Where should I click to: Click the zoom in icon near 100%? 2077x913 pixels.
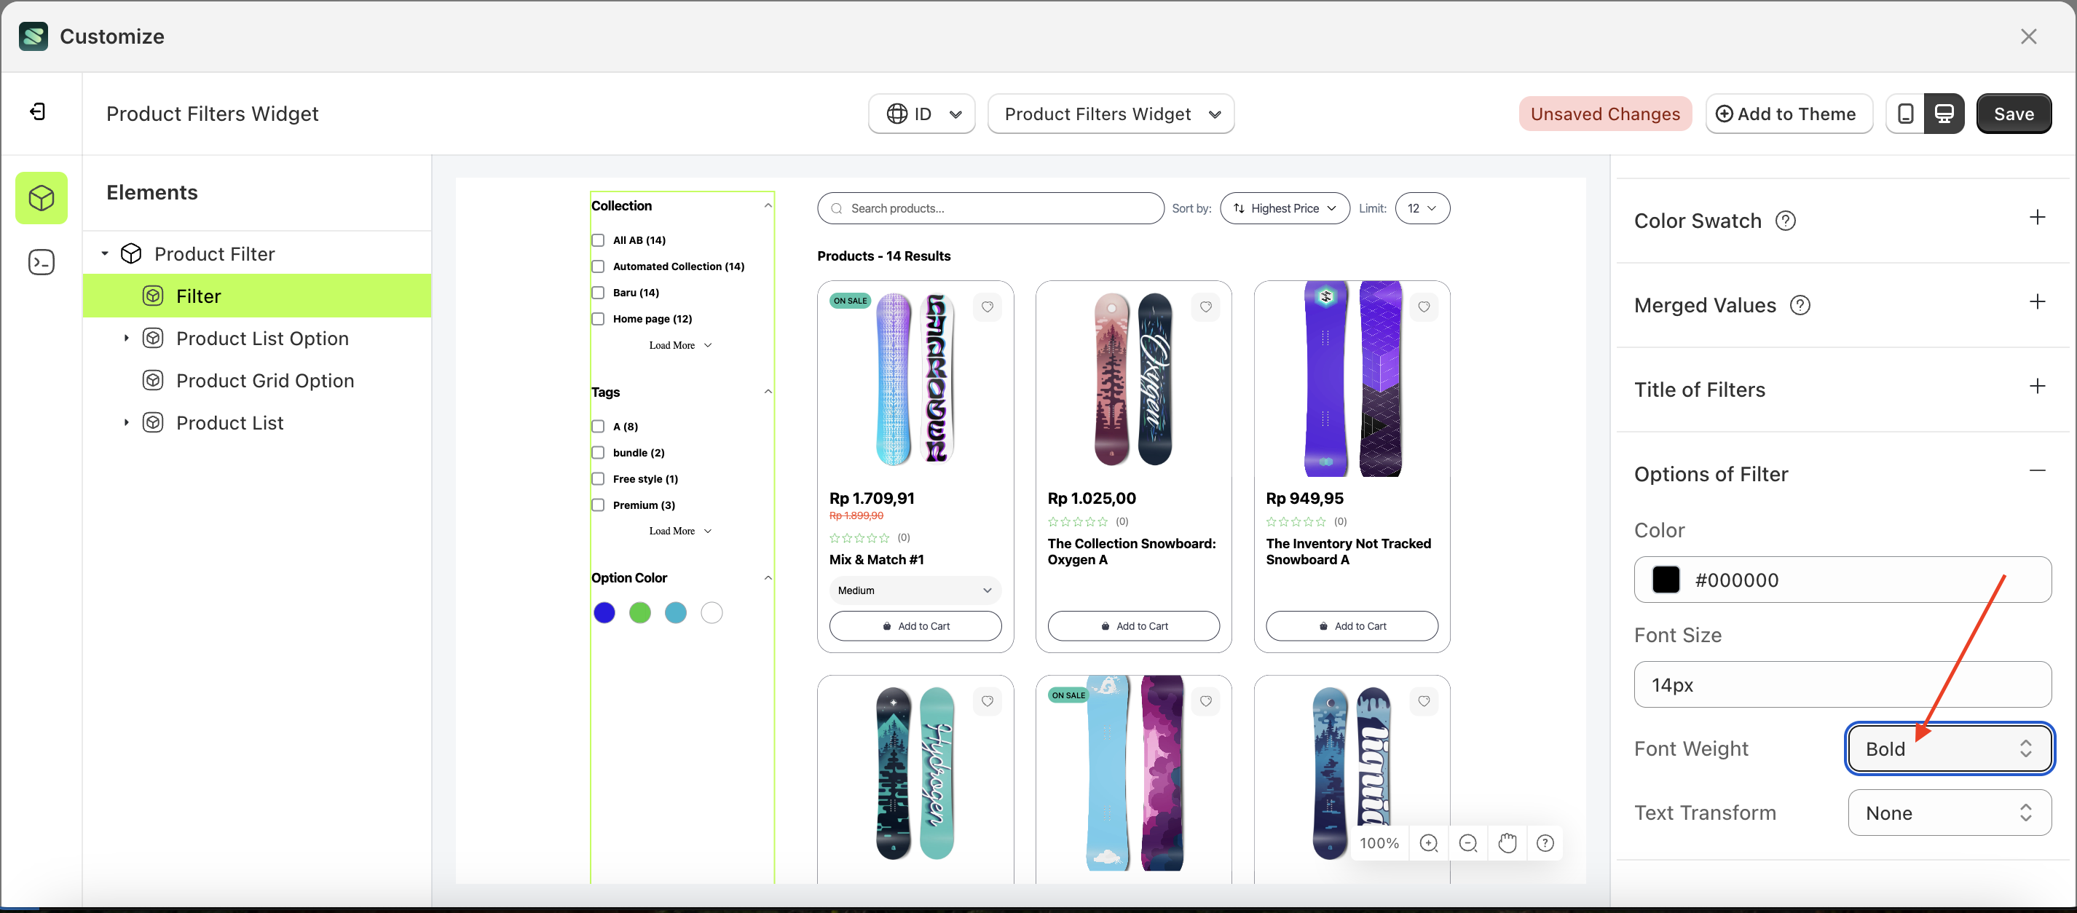pos(1429,843)
